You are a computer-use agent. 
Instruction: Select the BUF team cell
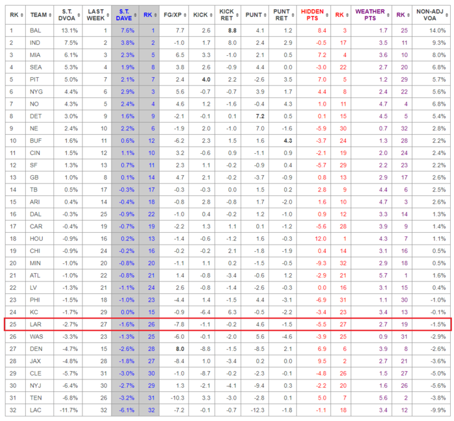(40, 141)
